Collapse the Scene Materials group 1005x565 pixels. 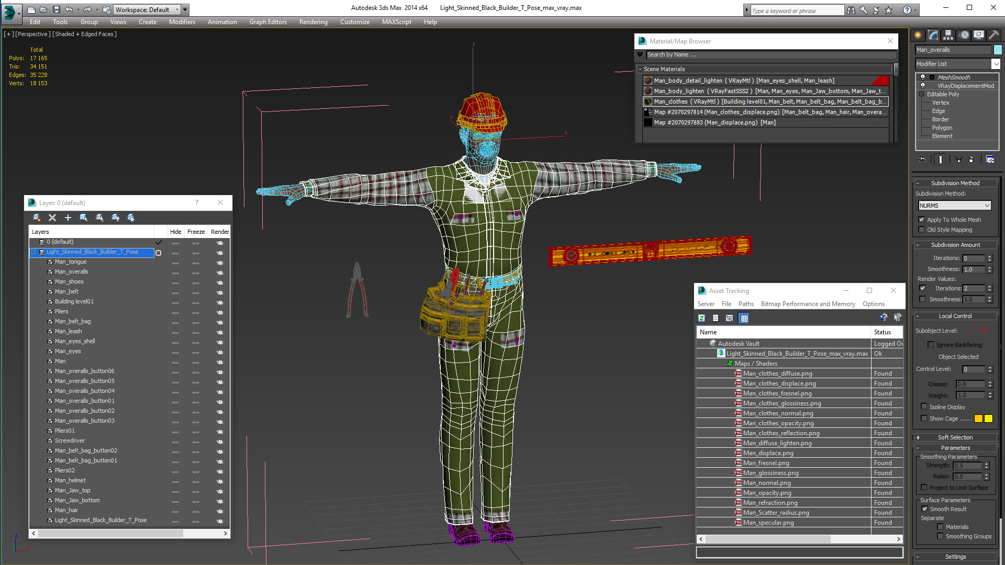[x=640, y=69]
